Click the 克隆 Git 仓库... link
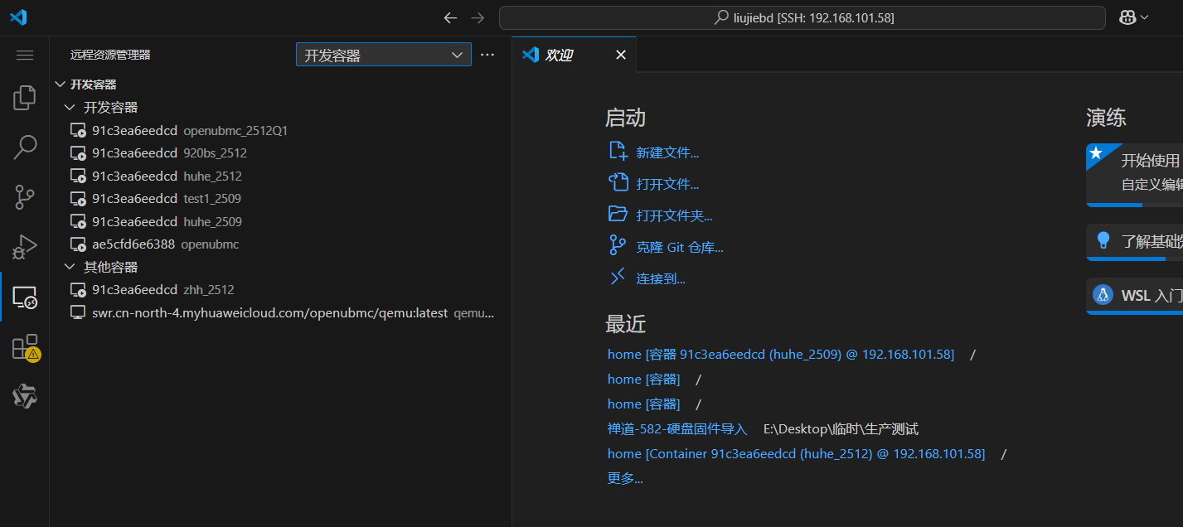1183x527 pixels. coord(679,247)
